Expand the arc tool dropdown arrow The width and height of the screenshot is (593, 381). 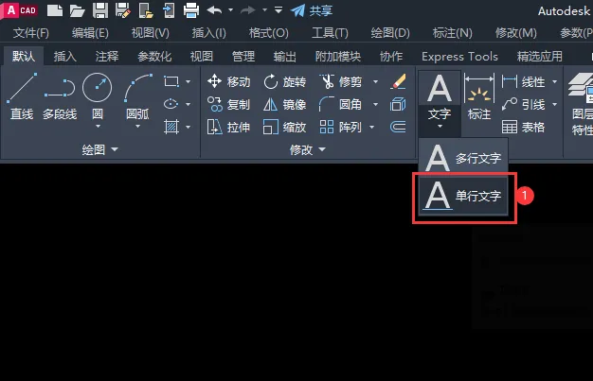tap(137, 126)
